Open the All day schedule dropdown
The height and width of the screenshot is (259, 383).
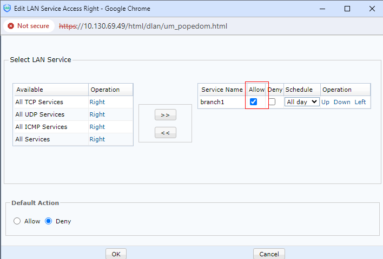[x=302, y=102]
